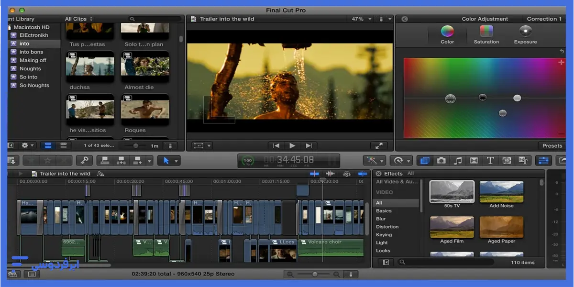Viewport: 574px width, 287px height.
Task: Adjust the clip duration slider in browser
Action: pyautogui.click(x=136, y=146)
